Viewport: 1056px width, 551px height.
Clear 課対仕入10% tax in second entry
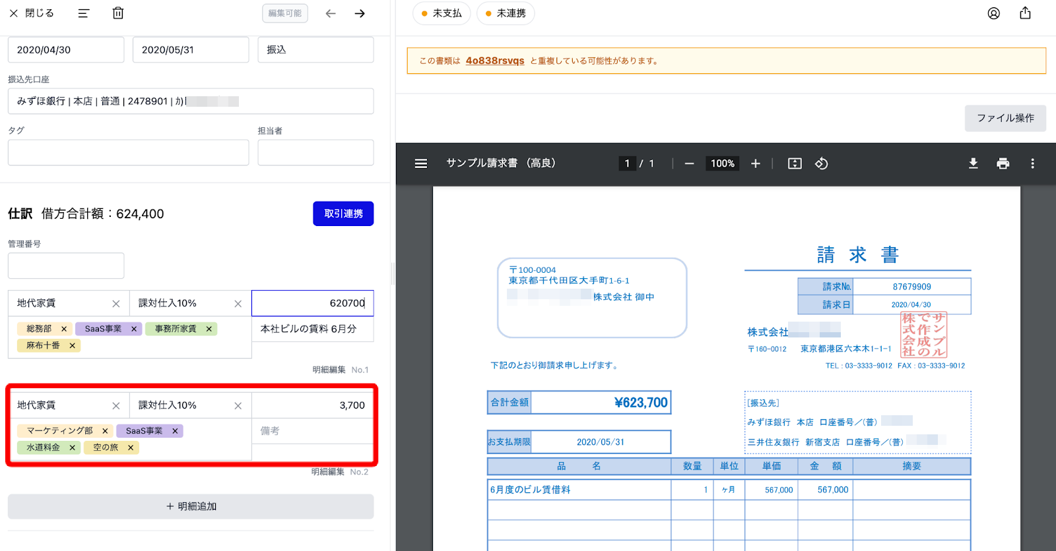click(238, 406)
